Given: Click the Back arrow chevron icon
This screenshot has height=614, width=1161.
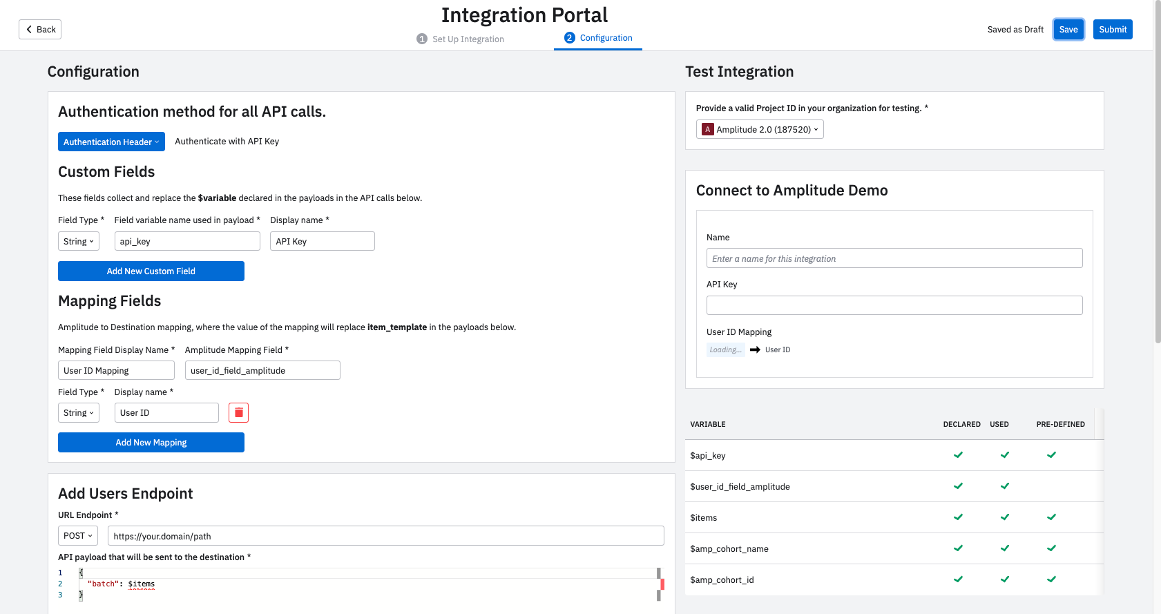Looking at the screenshot, I should [29, 29].
